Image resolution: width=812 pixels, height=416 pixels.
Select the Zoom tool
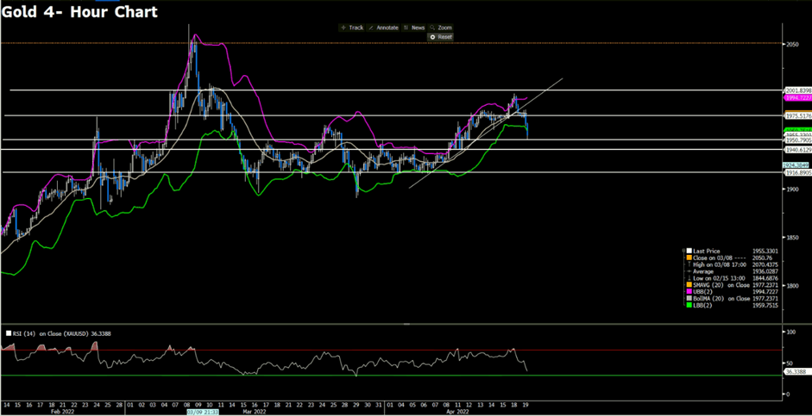(441, 28)
